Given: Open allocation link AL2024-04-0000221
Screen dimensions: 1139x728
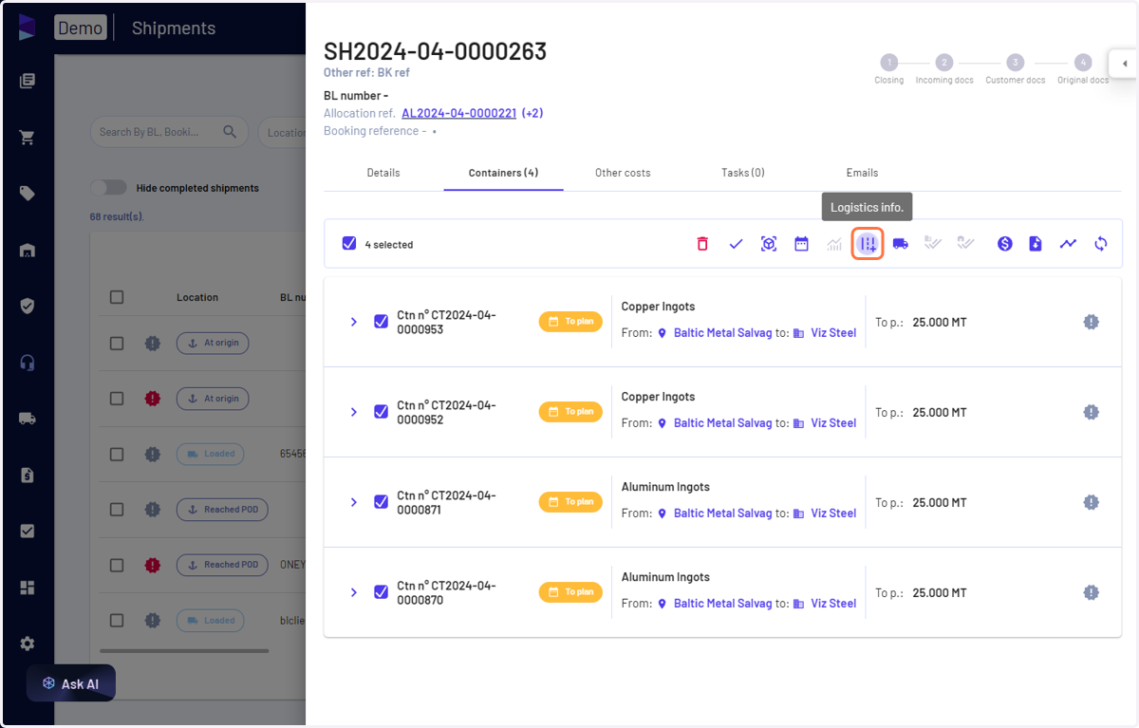Looking at the screenshot, I should coord(458,113).
